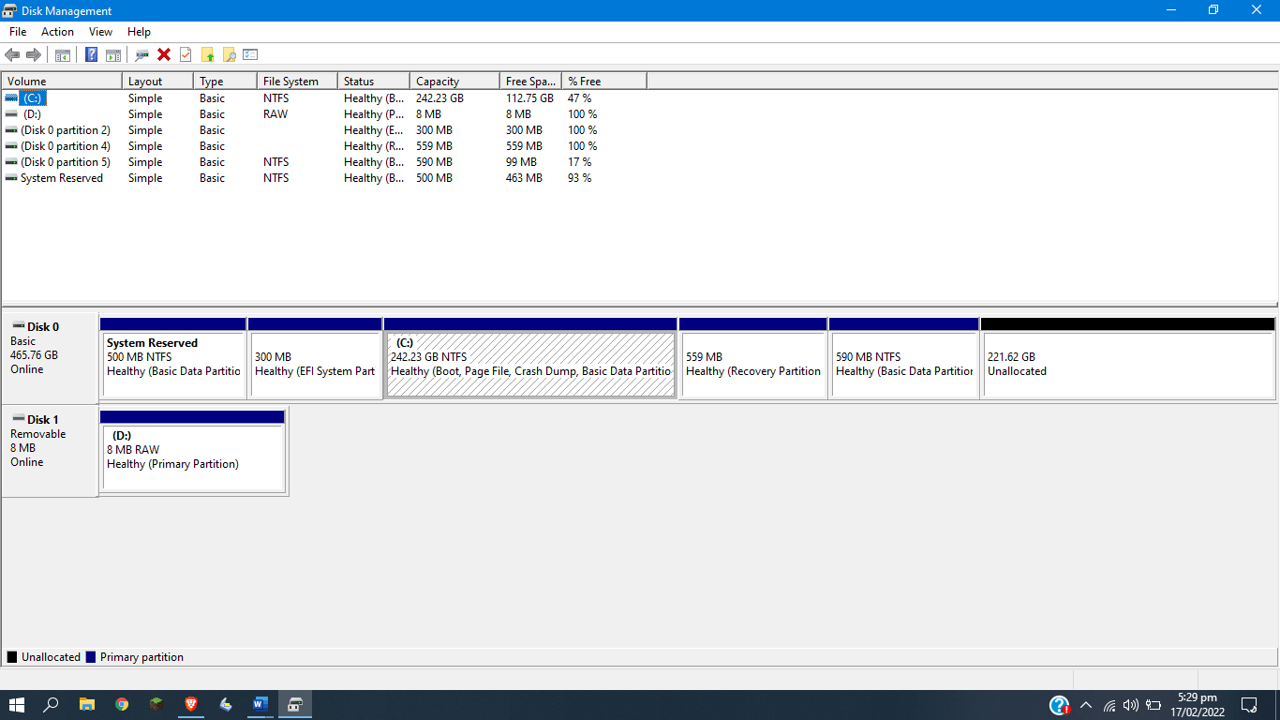The width and height of the screenshot is (1280, 720).
Task: Click the Connect/rescan disks toolbar icon
Action: pyautogui.click(x=142, y=55)
